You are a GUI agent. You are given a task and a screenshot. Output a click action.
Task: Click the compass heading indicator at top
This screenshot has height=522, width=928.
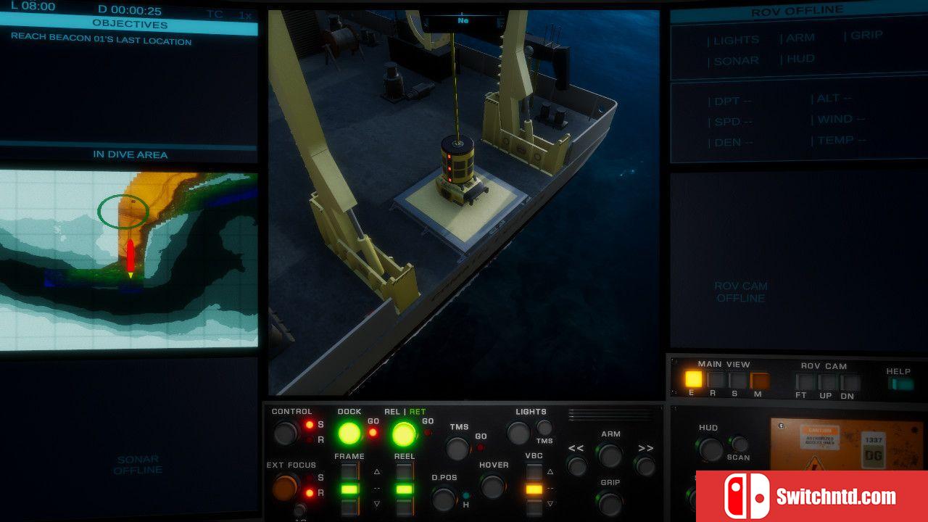(463, 21)
